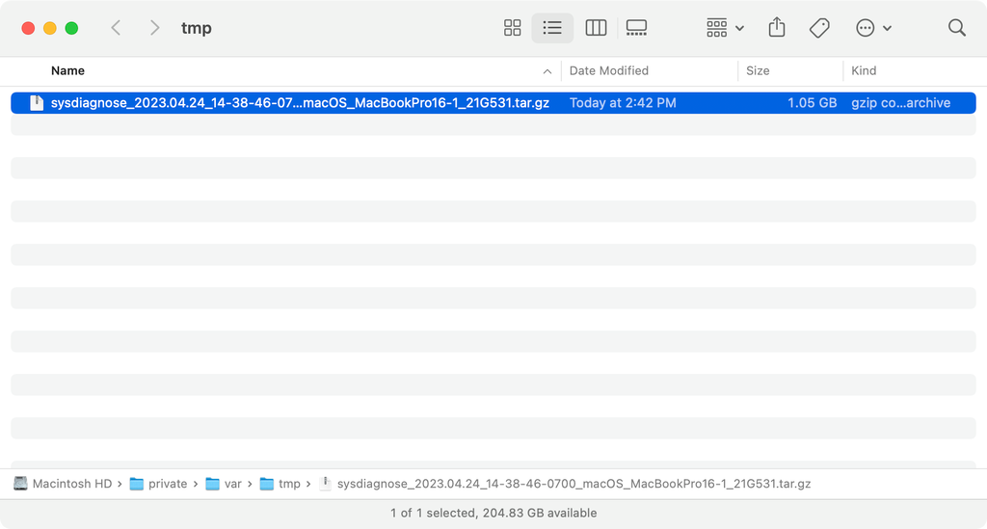This screenshot has width=987, height=529.
Task: Switch to column view
Action: (596, 28)
